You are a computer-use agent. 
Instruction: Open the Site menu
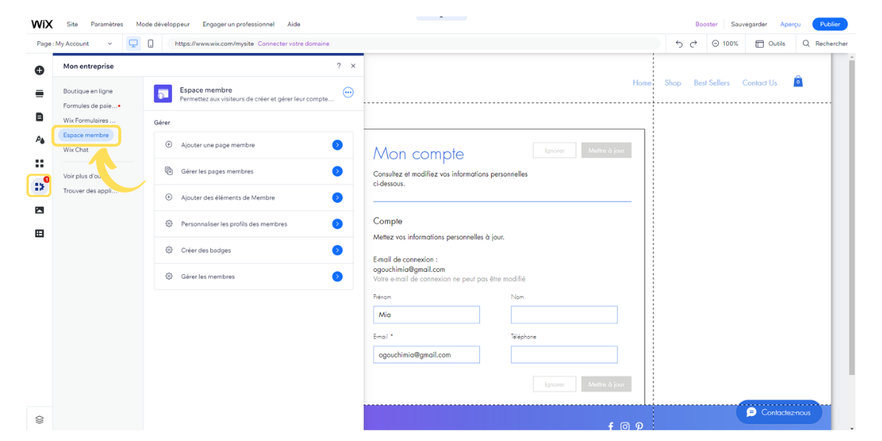[72, 24]
